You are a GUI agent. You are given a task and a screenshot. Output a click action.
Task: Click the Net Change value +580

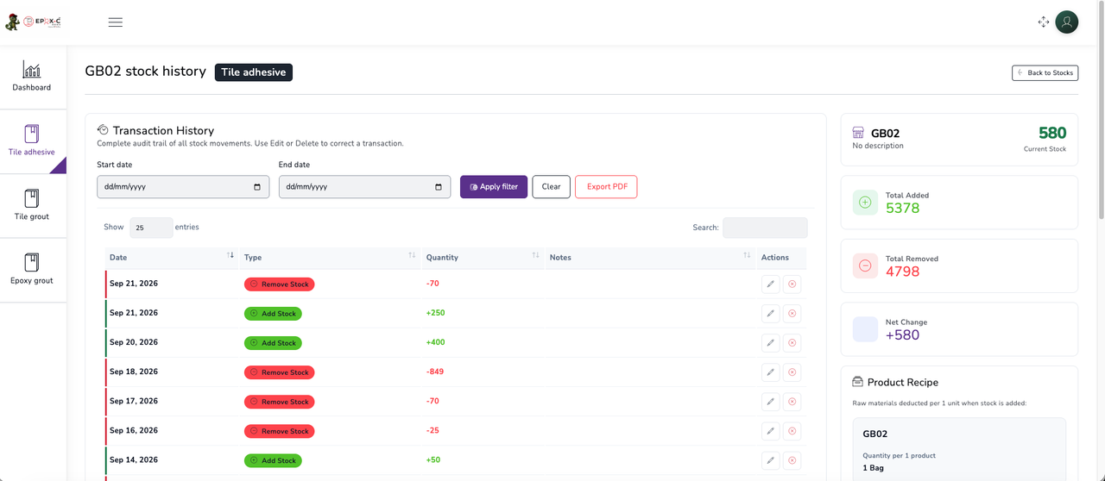coord(902,335)
